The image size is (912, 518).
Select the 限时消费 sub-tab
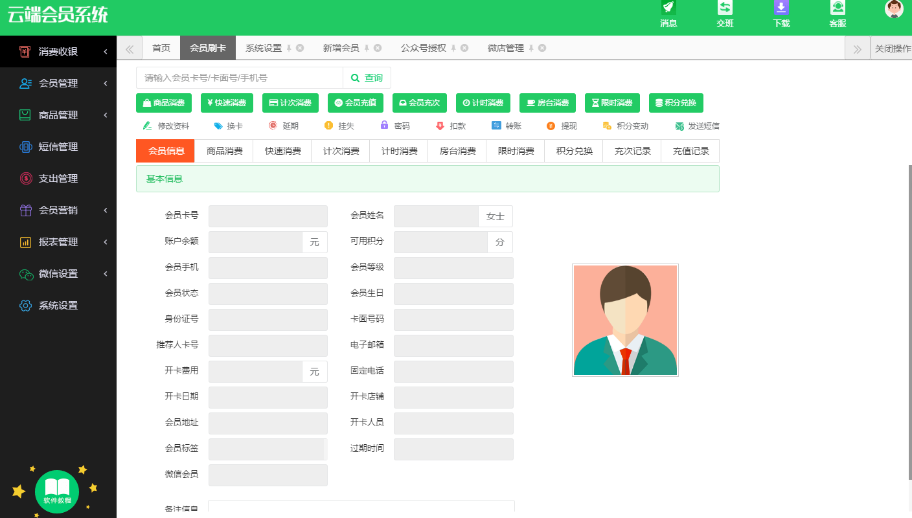pos(516,151)
